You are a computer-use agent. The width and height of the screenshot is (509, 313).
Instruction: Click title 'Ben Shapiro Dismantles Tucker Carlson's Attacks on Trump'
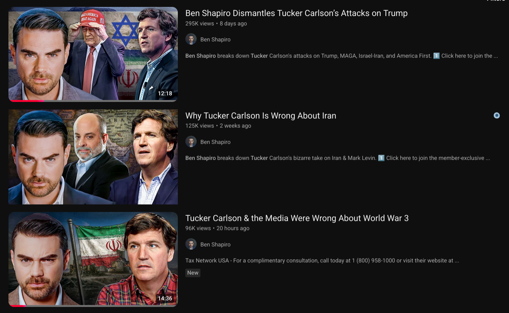(x=296, y=13)
